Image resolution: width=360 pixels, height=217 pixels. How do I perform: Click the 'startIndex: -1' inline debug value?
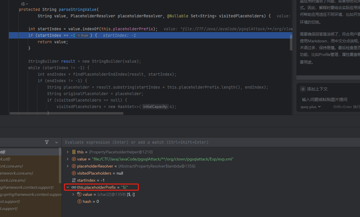pos(120,35)
